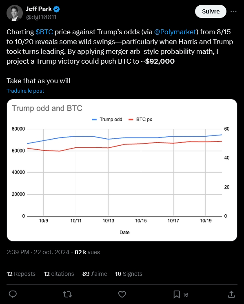Click the blue Trump odd legend swatch
This screenshot has height=304, width=244.
(x=94, y=120)
